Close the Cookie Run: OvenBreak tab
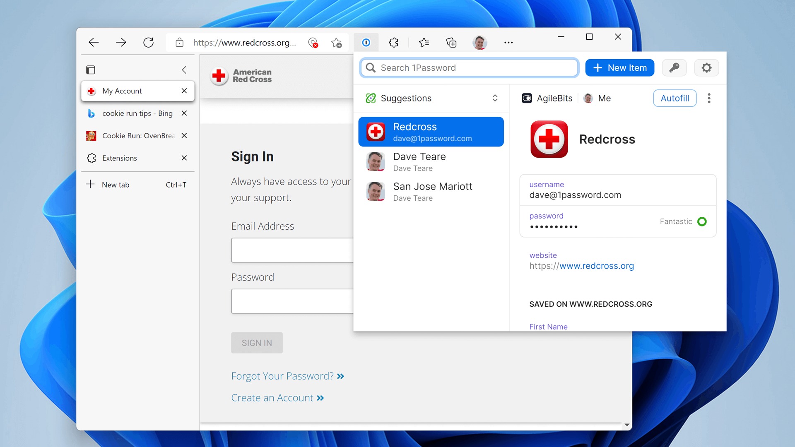Screen dimensions: 795x447 pyautogui.click(x=184, y=135)
